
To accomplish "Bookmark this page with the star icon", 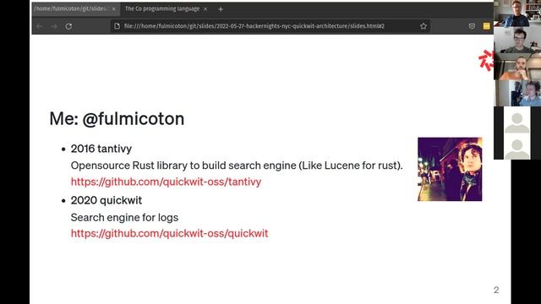I will point(424,26).
